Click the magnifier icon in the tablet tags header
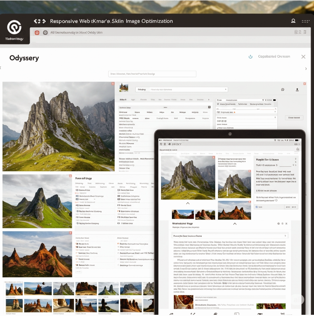 pos(278,224)
